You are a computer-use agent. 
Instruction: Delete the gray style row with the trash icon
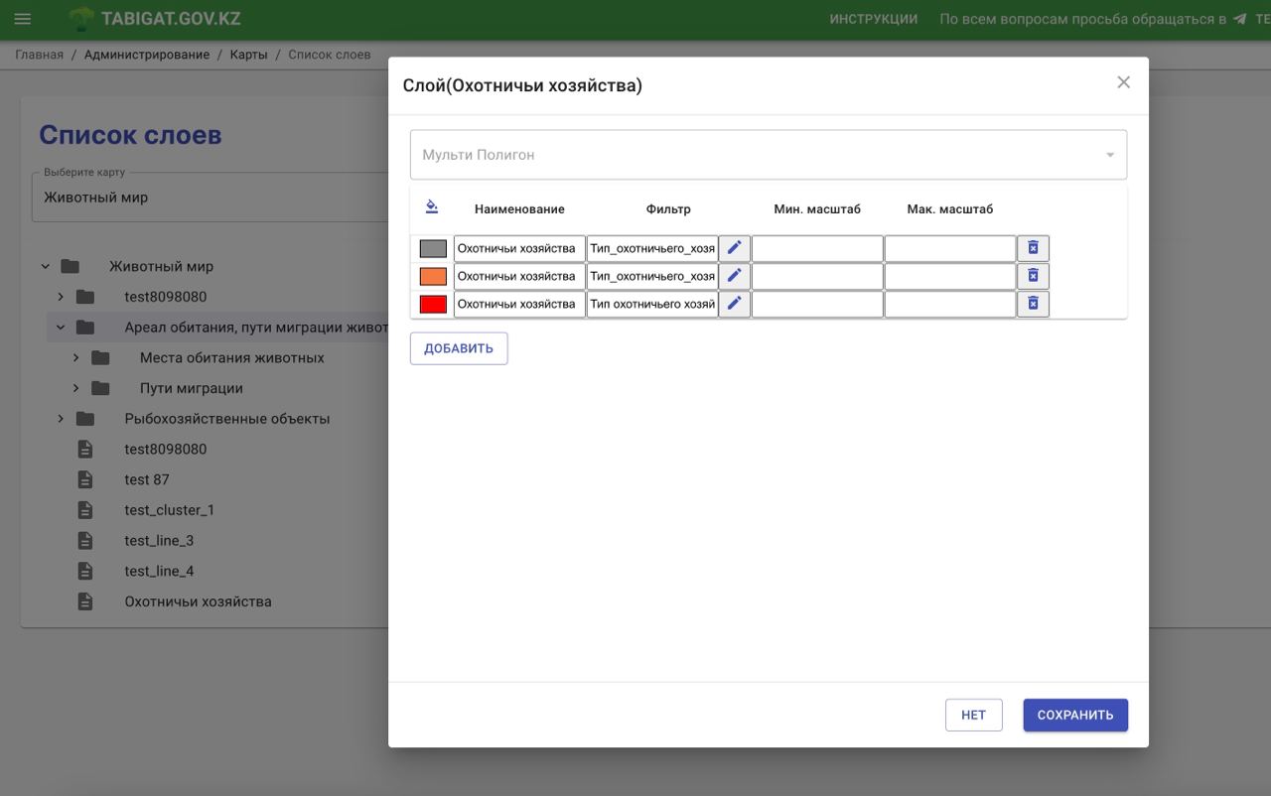point(1033,248)
